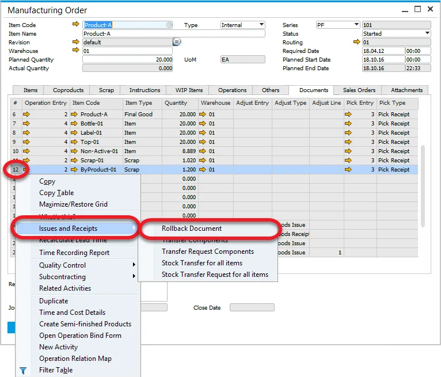Click the Routing link arrow icon
The width and height of the screenshot is (441, 377).
tap(356, 42)
